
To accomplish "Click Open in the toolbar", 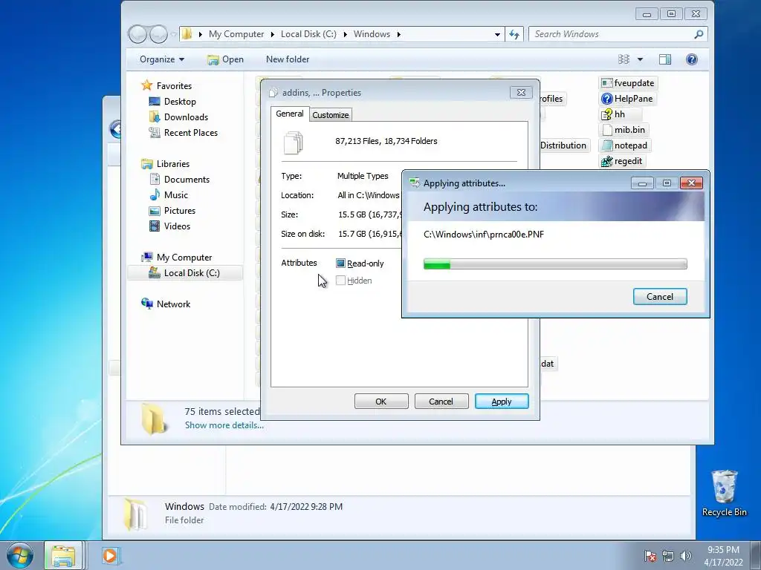I will click(226, 59).
